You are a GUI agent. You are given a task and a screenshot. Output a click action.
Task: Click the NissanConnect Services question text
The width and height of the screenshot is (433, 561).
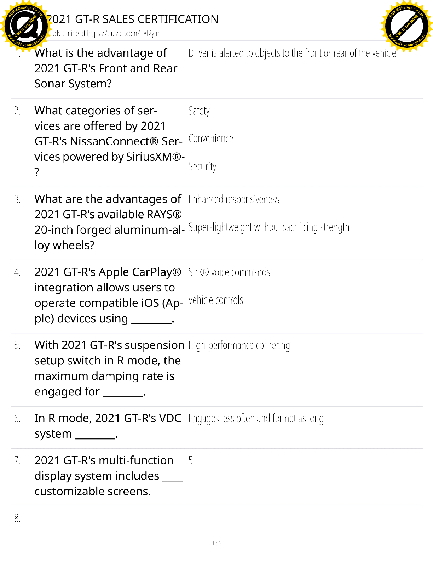tap(109, 141)
